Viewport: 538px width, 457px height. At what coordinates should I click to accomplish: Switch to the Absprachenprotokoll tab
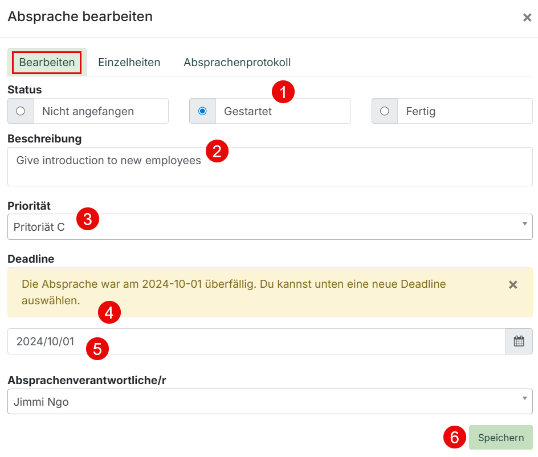(x=237, y=63)
